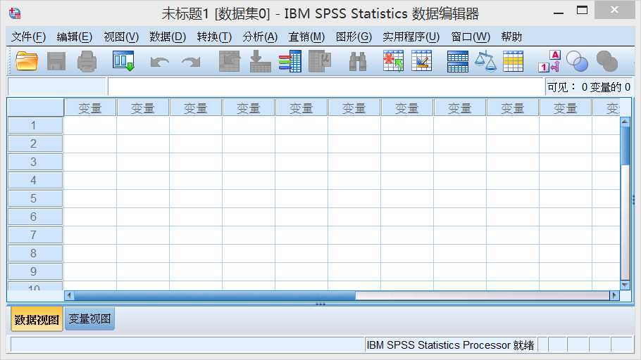The image size is (641, 360).
Task: Open the 数据(D) menu
Action: coord(168,37)
